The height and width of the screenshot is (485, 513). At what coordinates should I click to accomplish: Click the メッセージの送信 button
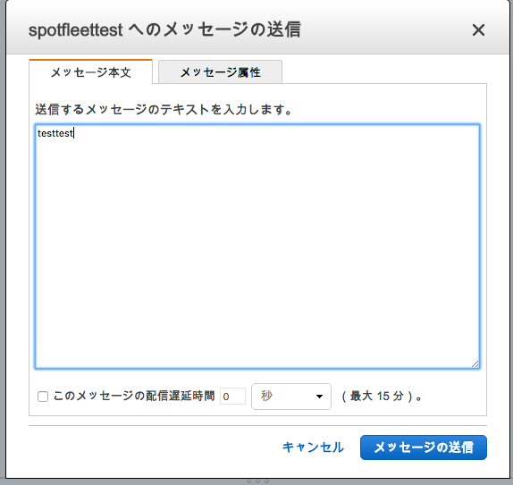[424, 447]
